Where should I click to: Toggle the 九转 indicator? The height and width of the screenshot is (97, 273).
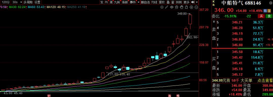[x=117, y=2]
